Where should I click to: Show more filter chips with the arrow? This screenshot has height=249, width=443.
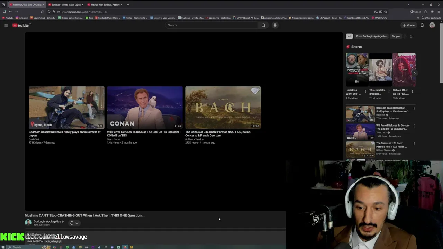411,36
